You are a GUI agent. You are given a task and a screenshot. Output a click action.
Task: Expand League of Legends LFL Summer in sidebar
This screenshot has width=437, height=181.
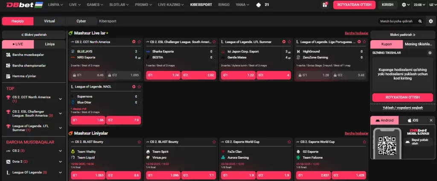click(x=61, y=128)
